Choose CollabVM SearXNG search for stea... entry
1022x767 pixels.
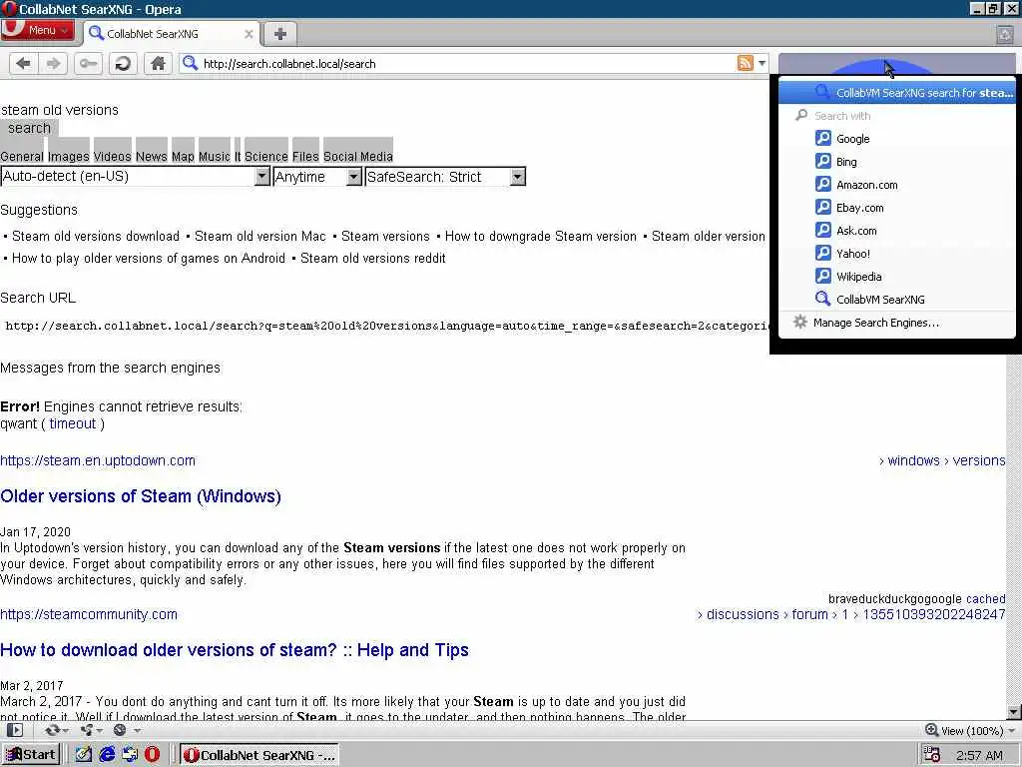click(x=897, y=93)
